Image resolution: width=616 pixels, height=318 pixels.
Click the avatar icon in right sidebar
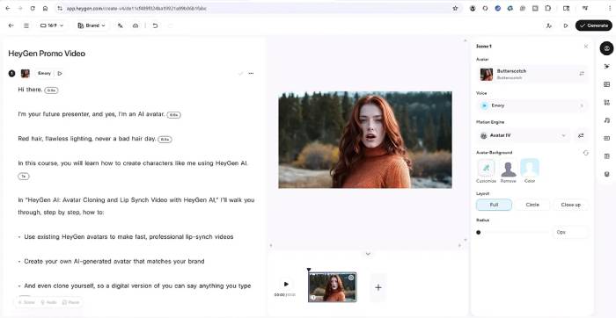point(606,48)
